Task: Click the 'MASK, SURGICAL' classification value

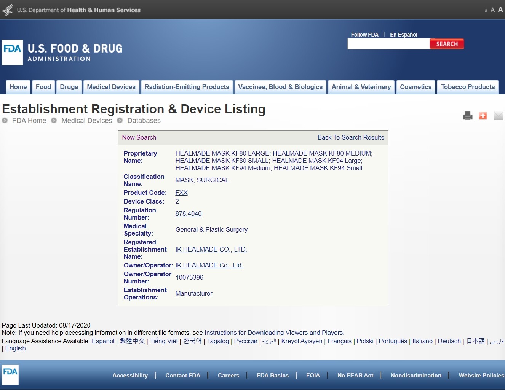Action: (x=202, y=180)
